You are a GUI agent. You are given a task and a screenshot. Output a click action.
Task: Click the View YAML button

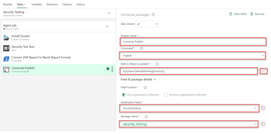point(238,14)
